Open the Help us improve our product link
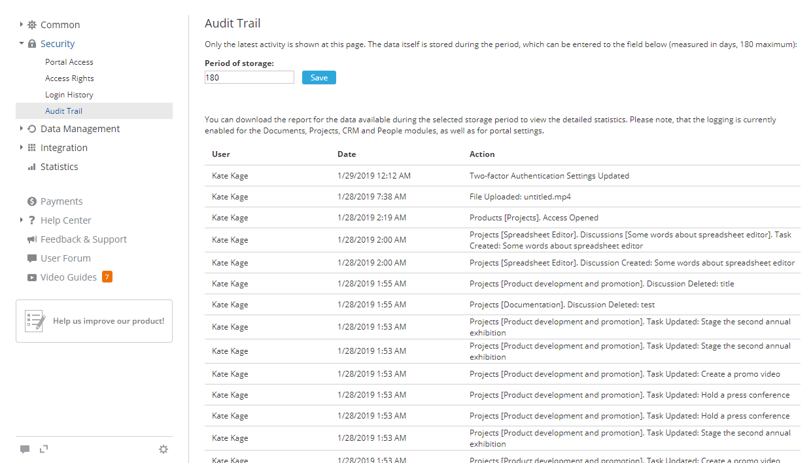The height and width of the screenshot is (463, 811). 109,321
